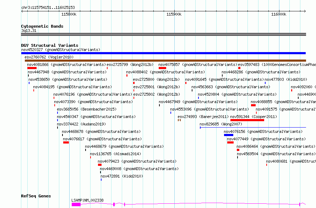Click nsv4469008 variant label

[139, 169]
